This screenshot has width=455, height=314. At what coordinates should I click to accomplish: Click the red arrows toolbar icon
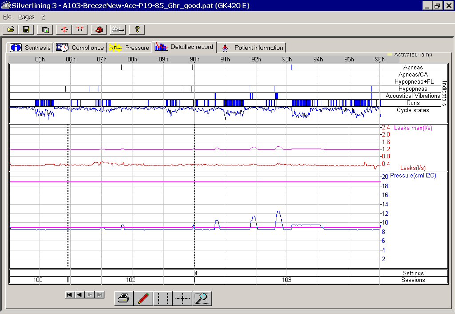80,29
